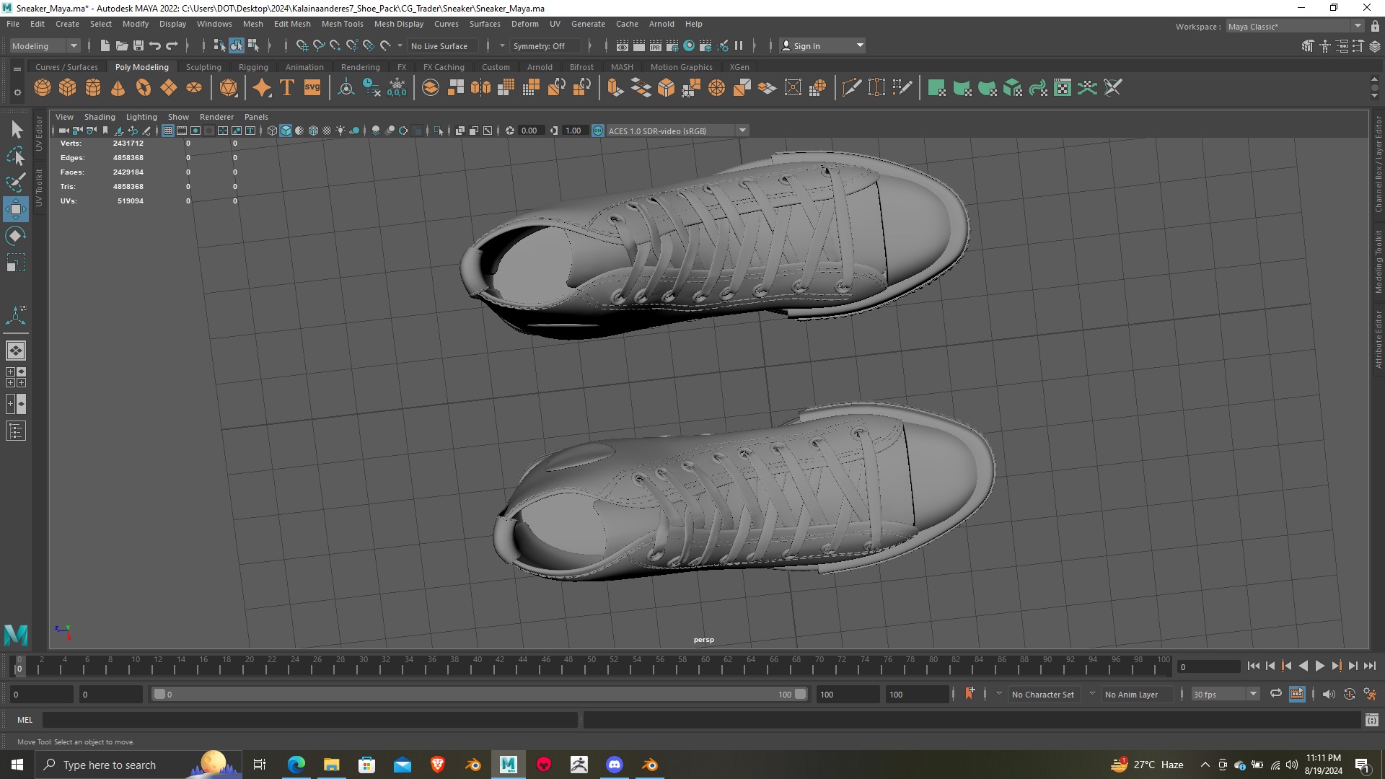Switch to four view layout
1385x779 pixels.
(x=16, y=377)
